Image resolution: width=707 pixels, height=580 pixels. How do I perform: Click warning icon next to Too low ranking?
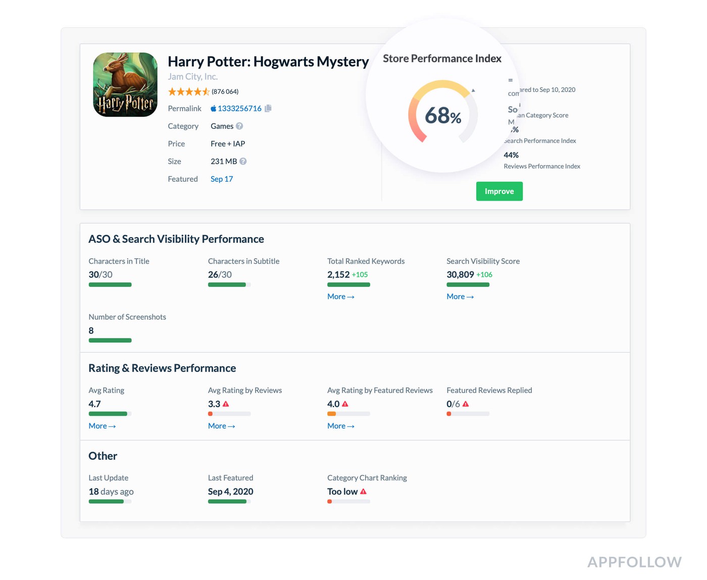(363, 491)
